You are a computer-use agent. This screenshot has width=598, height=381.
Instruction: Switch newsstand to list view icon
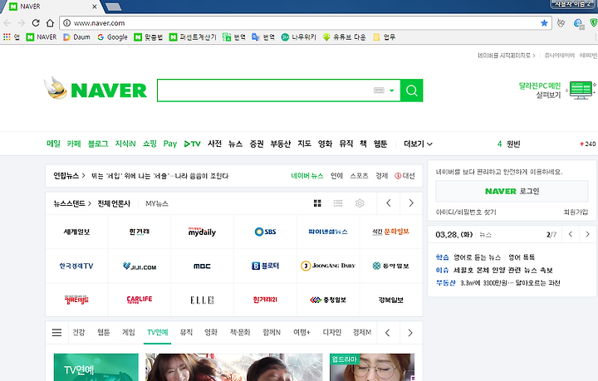coord(338,203)
